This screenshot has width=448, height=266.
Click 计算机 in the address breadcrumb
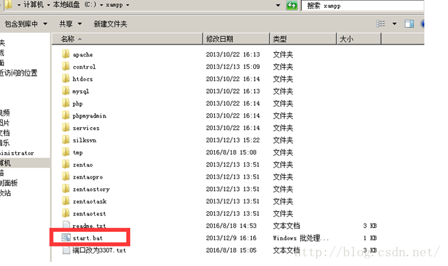click(x=33, y=5)
